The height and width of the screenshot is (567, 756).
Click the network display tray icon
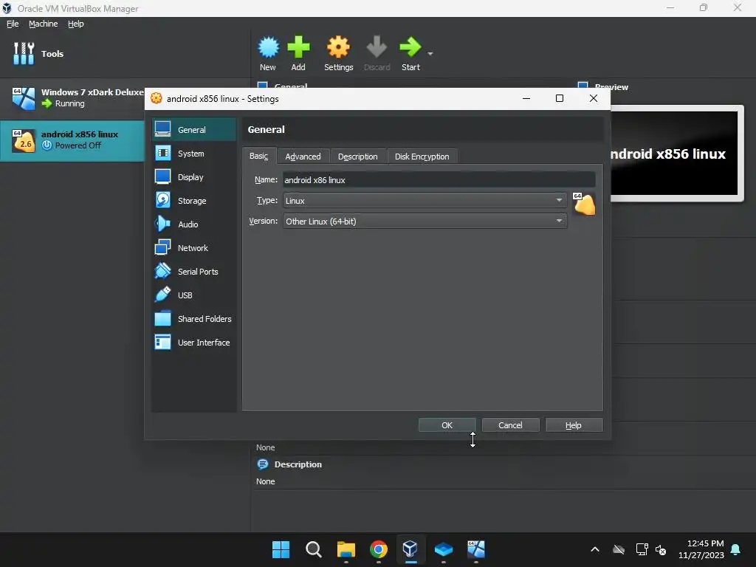(x=642, y=549)
